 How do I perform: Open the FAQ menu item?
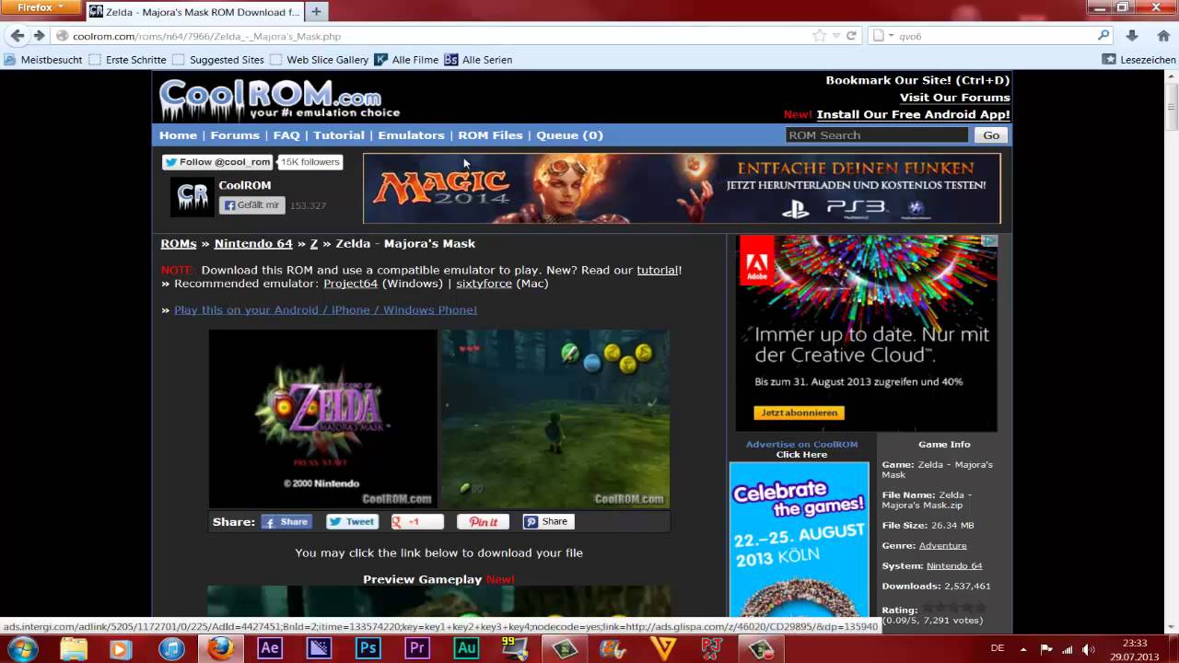point(286,135)
